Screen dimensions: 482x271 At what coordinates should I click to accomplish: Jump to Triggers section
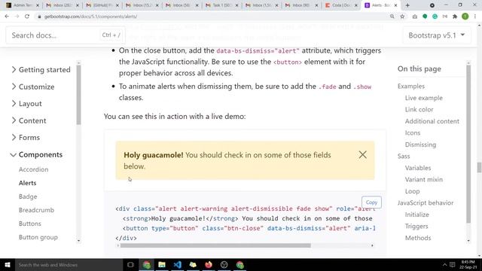coord(416,226)
